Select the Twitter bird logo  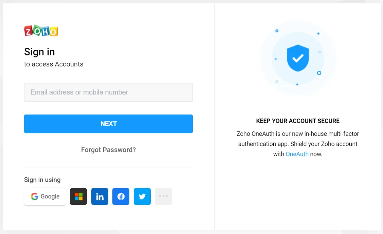[142, 196]
